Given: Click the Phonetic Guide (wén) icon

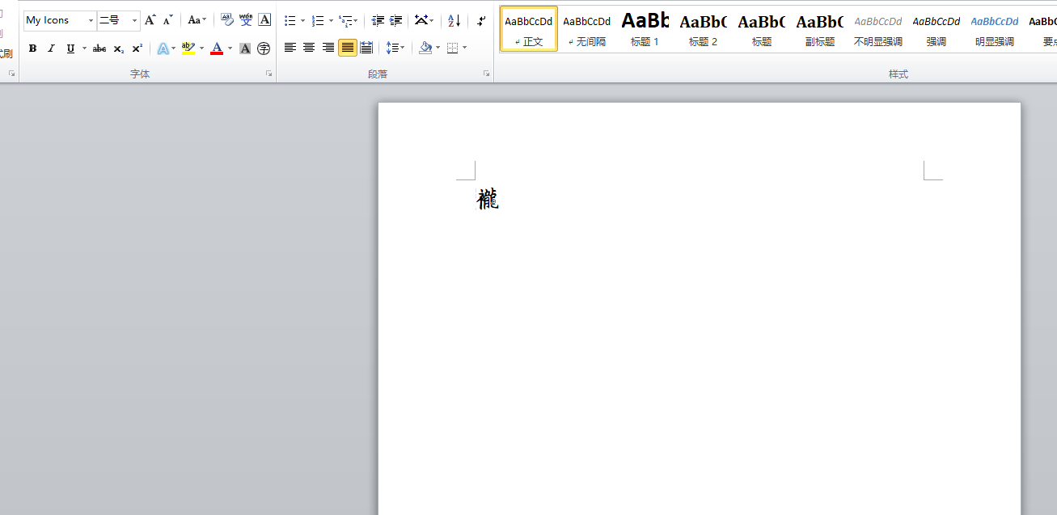Looking at the screenshot, I should tap(245, 20).
